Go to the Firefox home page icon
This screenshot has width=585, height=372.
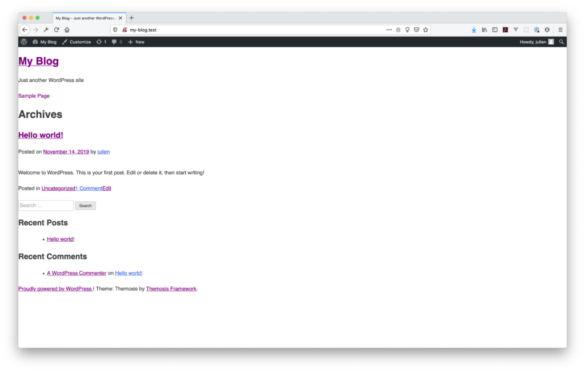click(67, 29)
